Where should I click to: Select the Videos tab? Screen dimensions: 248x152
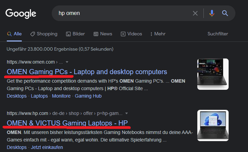click(x=131, y=34)
